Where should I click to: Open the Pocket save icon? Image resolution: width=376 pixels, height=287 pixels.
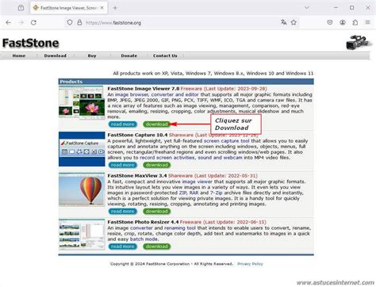[x=330, y=22]
